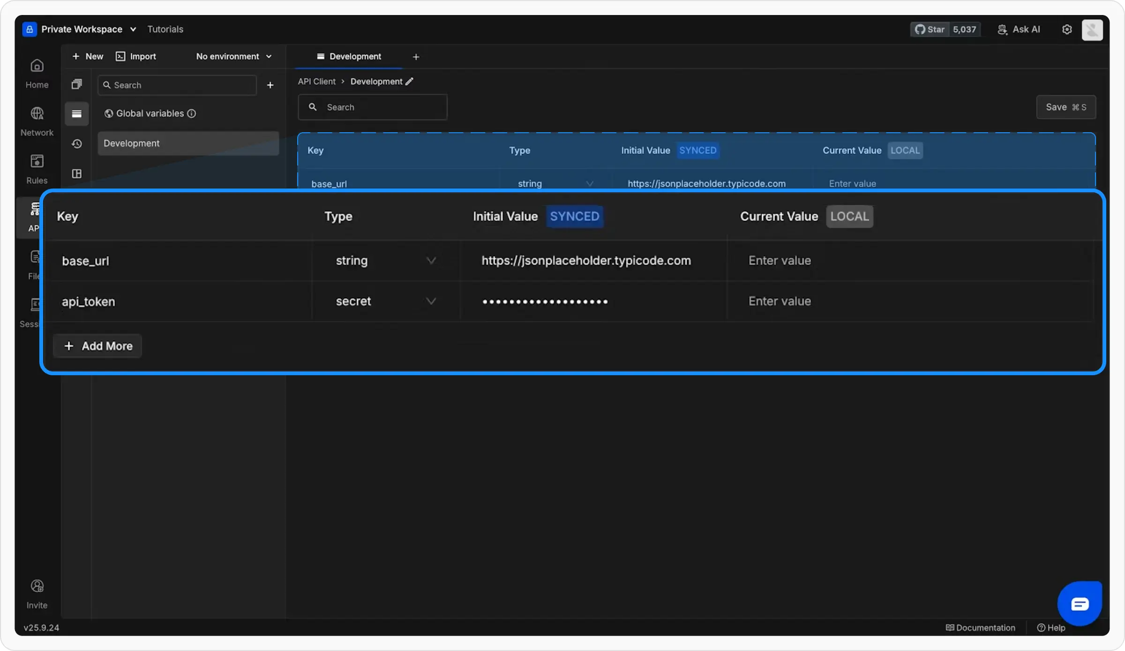Click the Add More button
The height and width of the screenshot is (651, 1125).
[97, 346]
